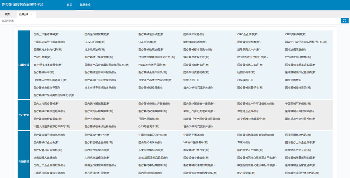
Task: Open the CAS号查询库(新) link
Action: point(149,127)
